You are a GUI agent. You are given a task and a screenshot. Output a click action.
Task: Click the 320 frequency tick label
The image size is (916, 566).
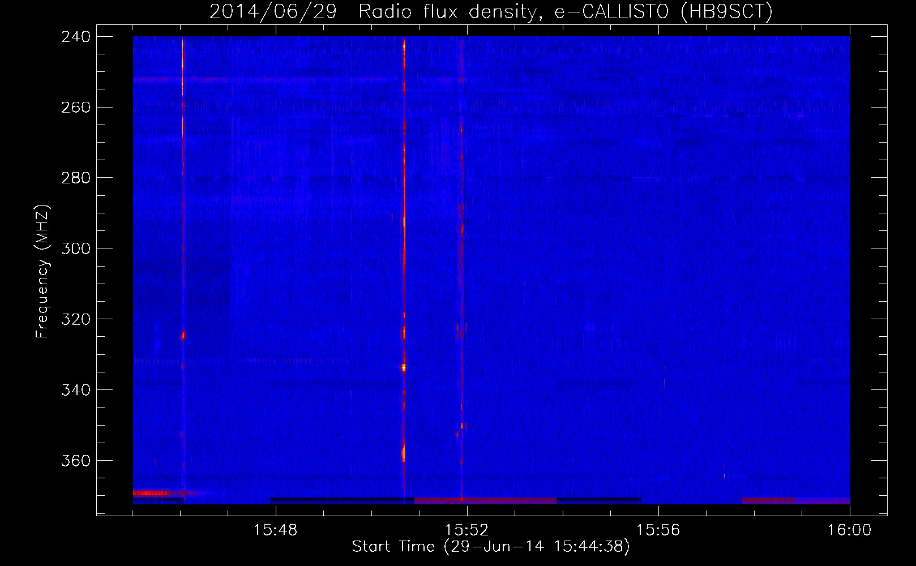tap(76, 320)
